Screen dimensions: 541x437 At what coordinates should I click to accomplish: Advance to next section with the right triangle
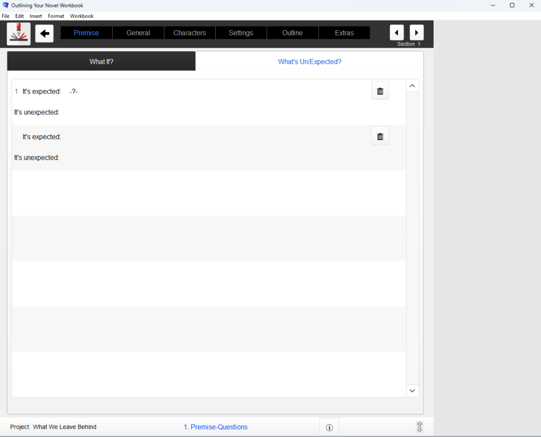[x=416, y=33]
